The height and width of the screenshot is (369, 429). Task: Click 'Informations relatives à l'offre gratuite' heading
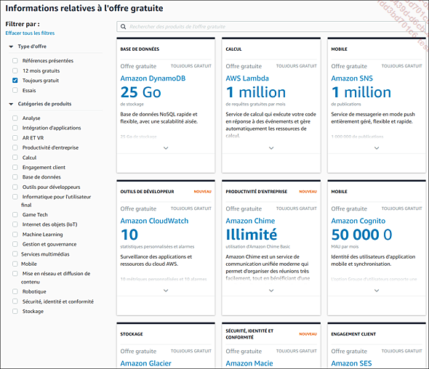click(x=84, y=9)
